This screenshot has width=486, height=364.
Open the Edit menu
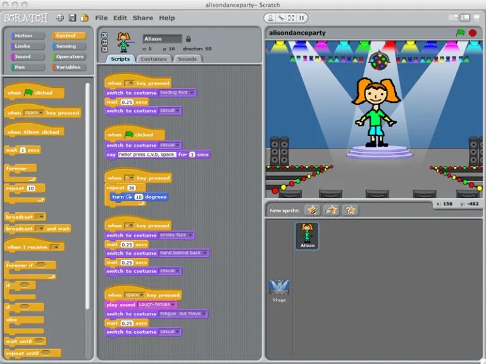tap(120, 18)
